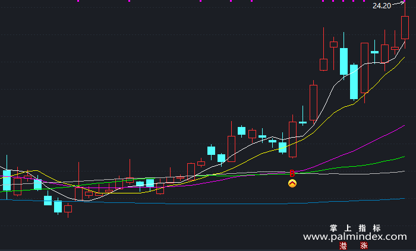Click the 24.20 high price label
Screen dimensions: 416x251
382,6
